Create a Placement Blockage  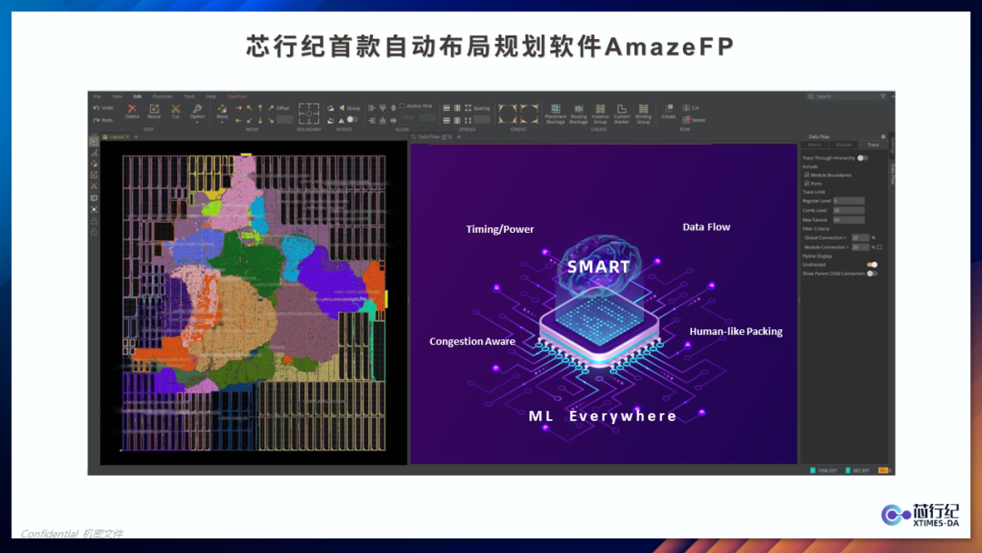tap(556, 114)
